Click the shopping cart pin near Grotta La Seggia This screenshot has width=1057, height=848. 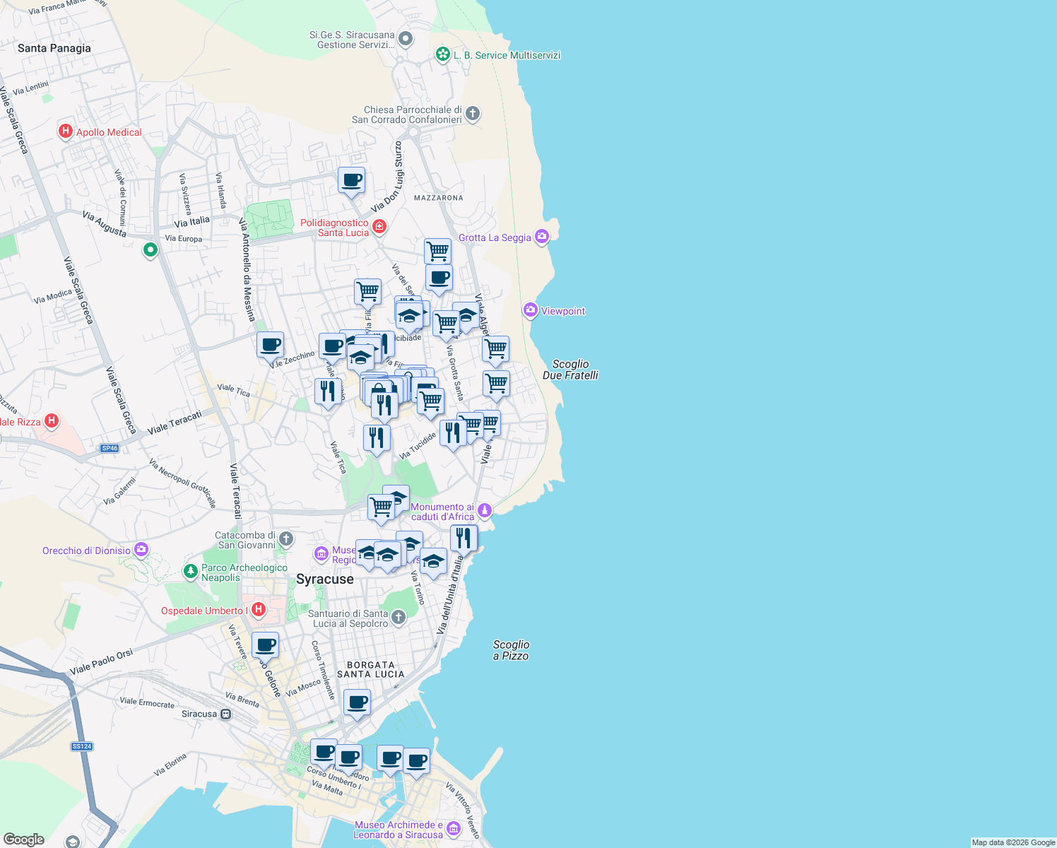coord(437,250)
